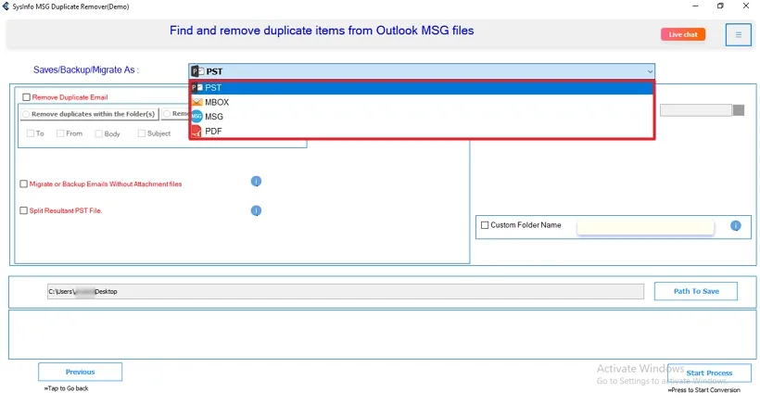Click the PST icon in the combo box
Screen dimensions: 760x405
pyautogui.click(x=197, y=71)
